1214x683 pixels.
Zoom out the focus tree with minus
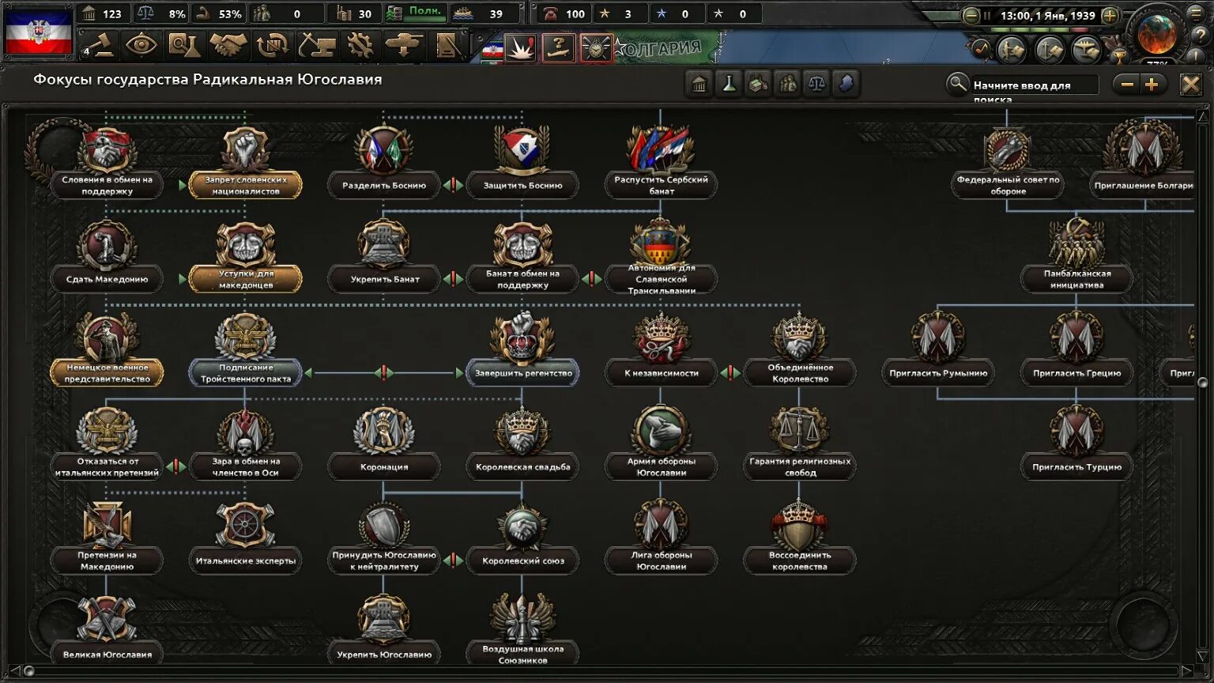click(1127, 85)
